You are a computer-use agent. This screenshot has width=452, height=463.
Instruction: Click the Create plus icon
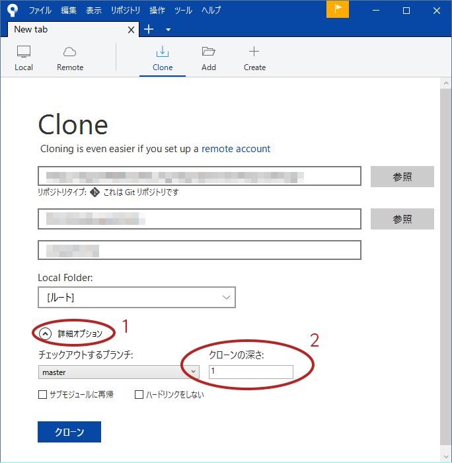[x=254, y=52]
